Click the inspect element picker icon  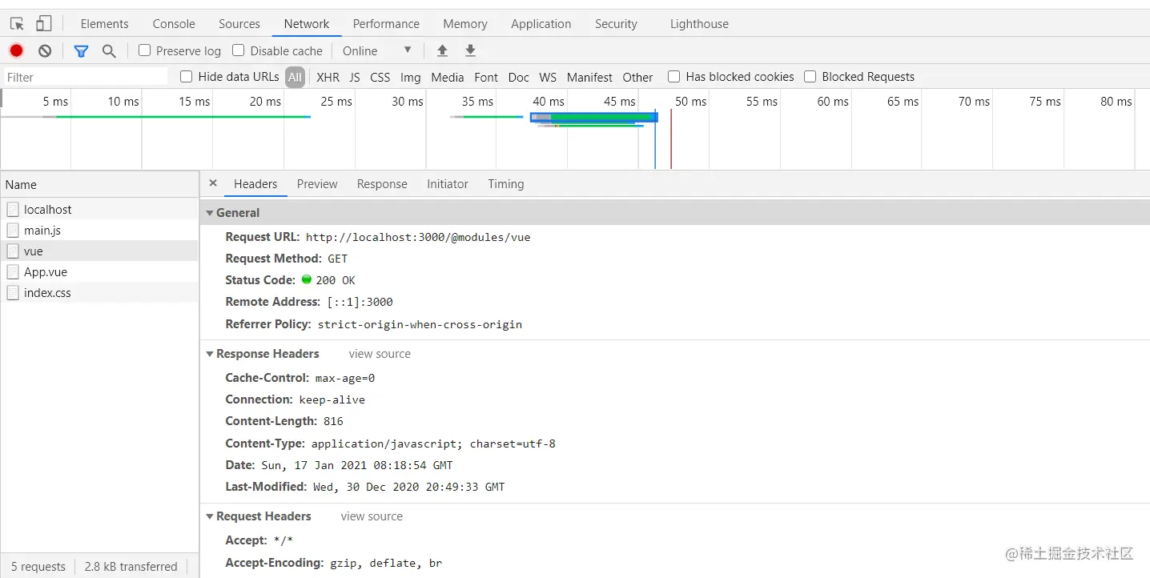point(18,24)
